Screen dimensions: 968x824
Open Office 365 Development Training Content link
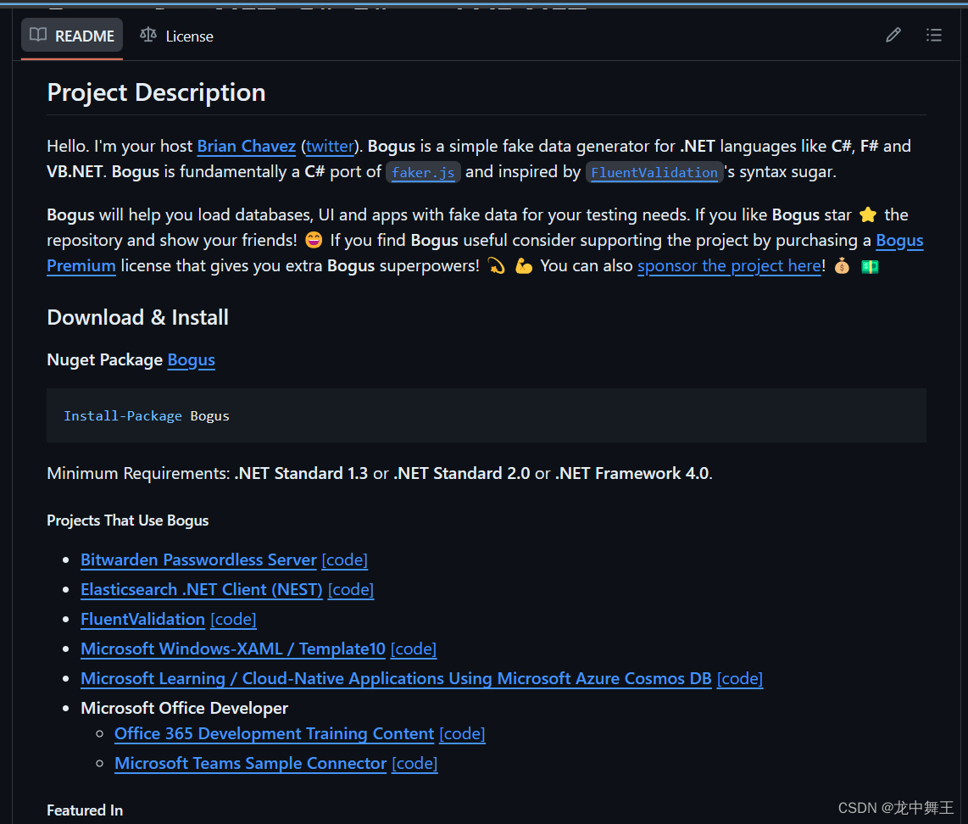[x=274, y=733]
